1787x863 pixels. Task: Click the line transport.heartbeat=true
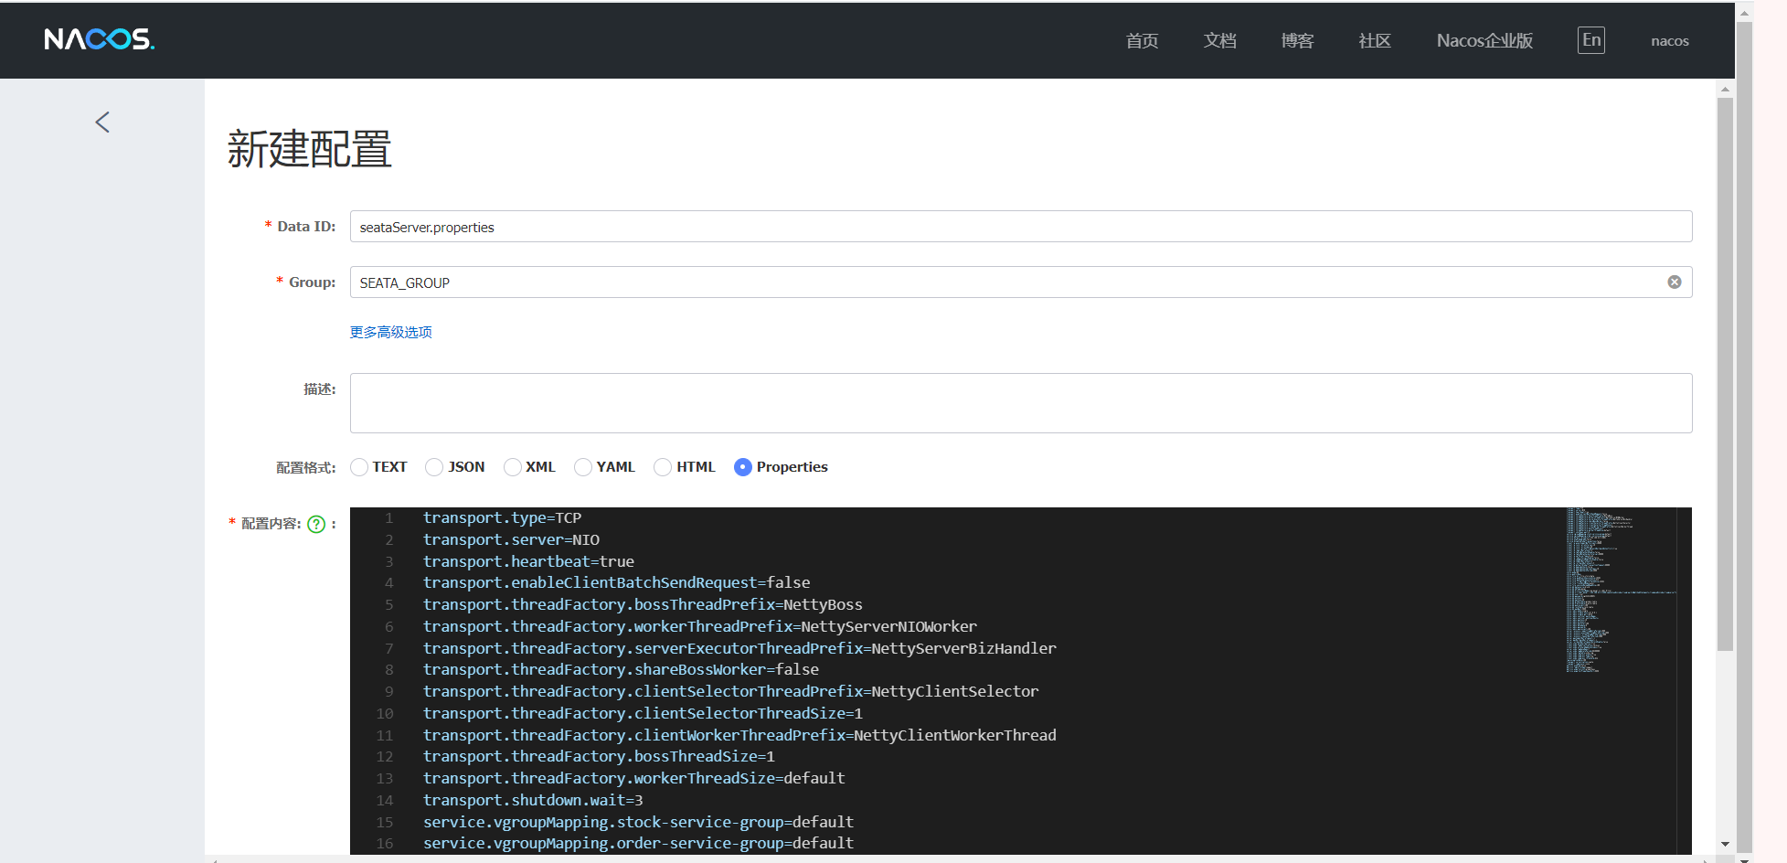click(528, 562)
